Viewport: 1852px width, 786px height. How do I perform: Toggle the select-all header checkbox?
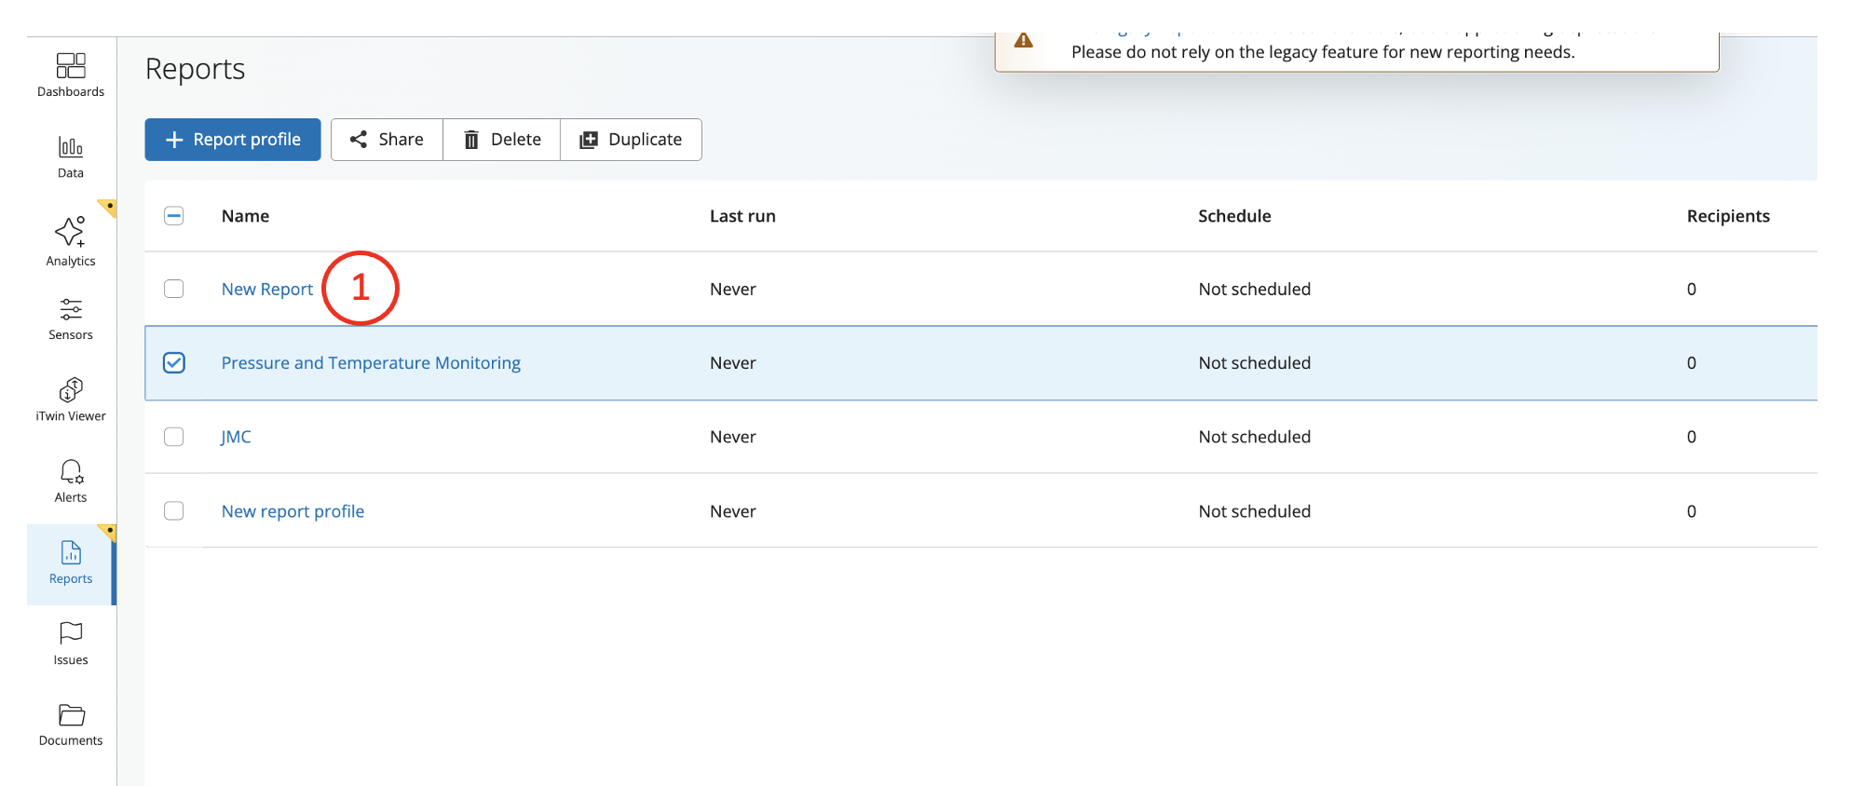174,216
